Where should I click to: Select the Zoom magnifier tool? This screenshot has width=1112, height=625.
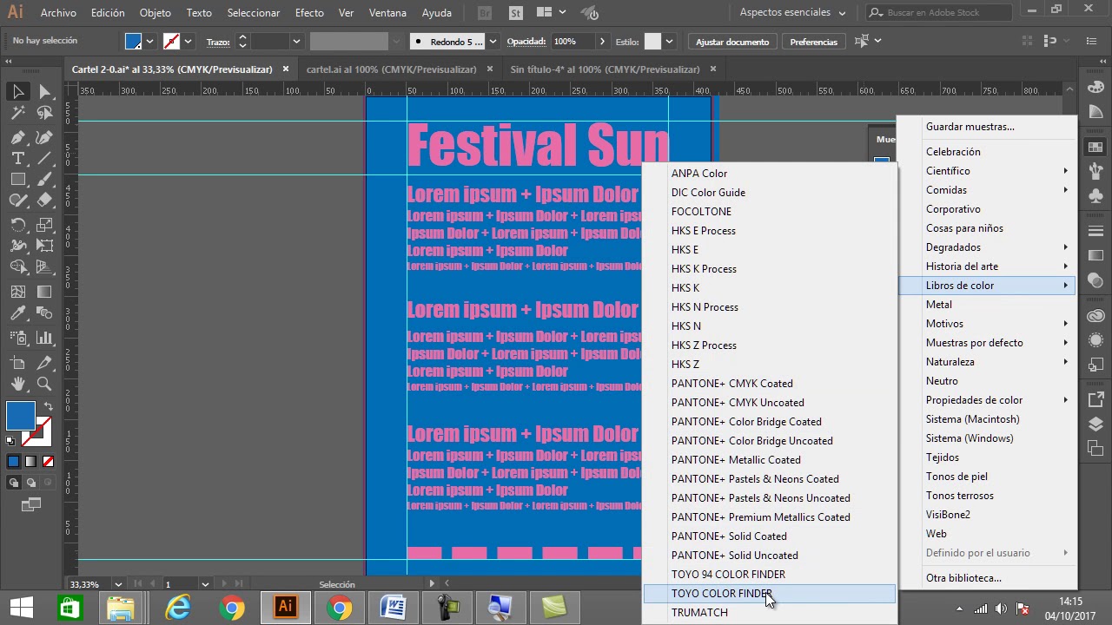(x=44, y=384)
